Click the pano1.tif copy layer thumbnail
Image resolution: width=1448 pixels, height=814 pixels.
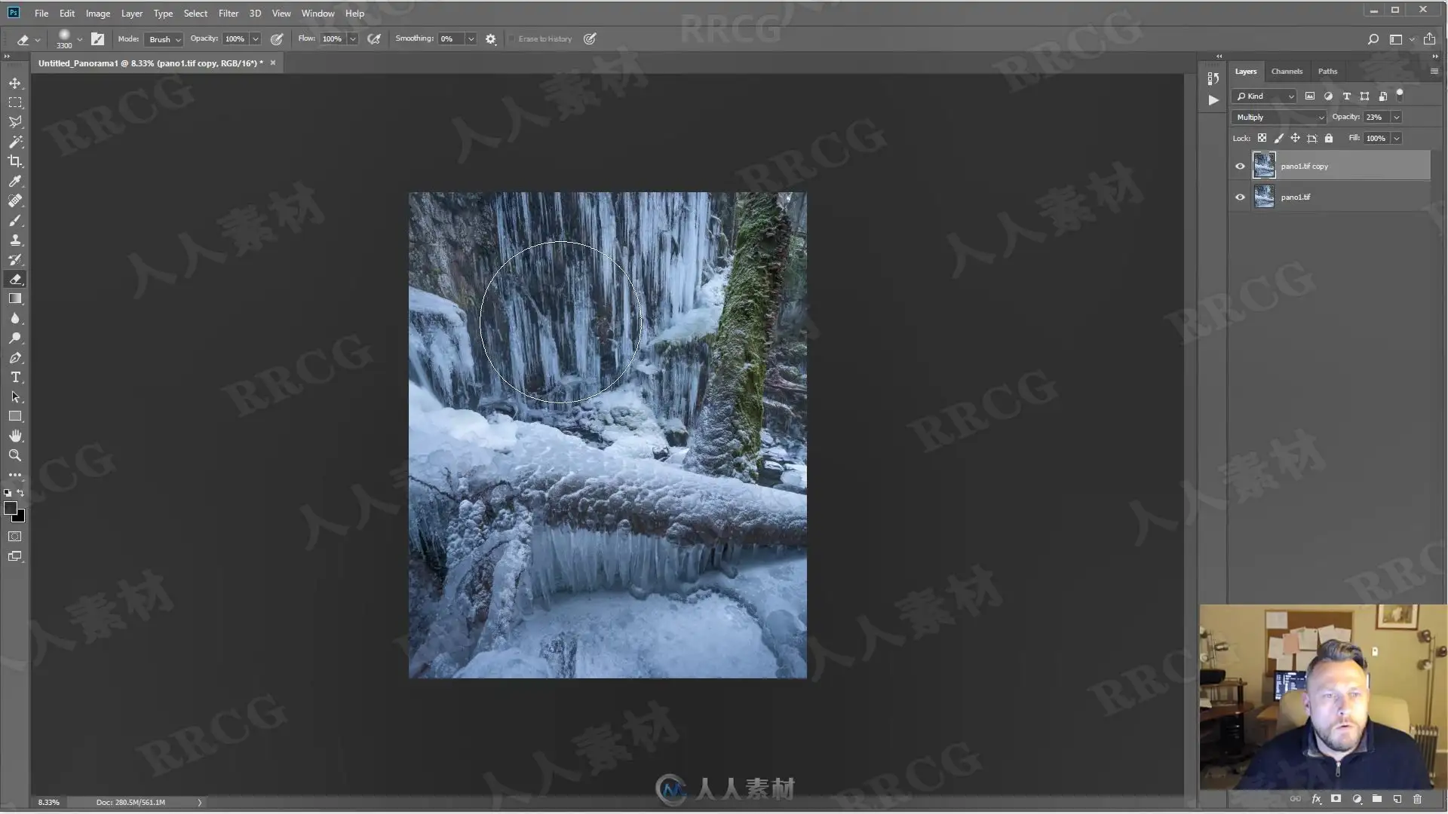(x=1264, y=166)
